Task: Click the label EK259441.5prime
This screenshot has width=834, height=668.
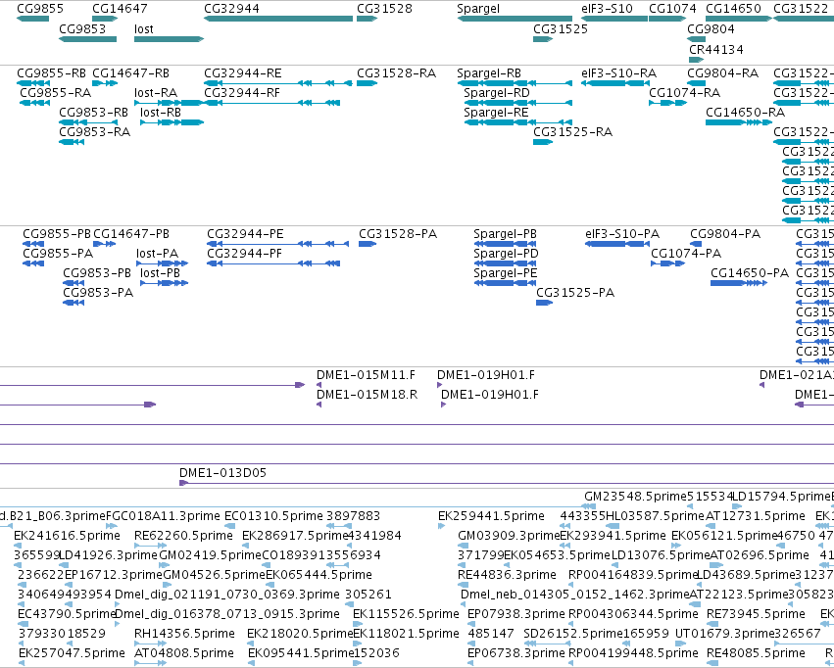Action: [x=491, y=516]
